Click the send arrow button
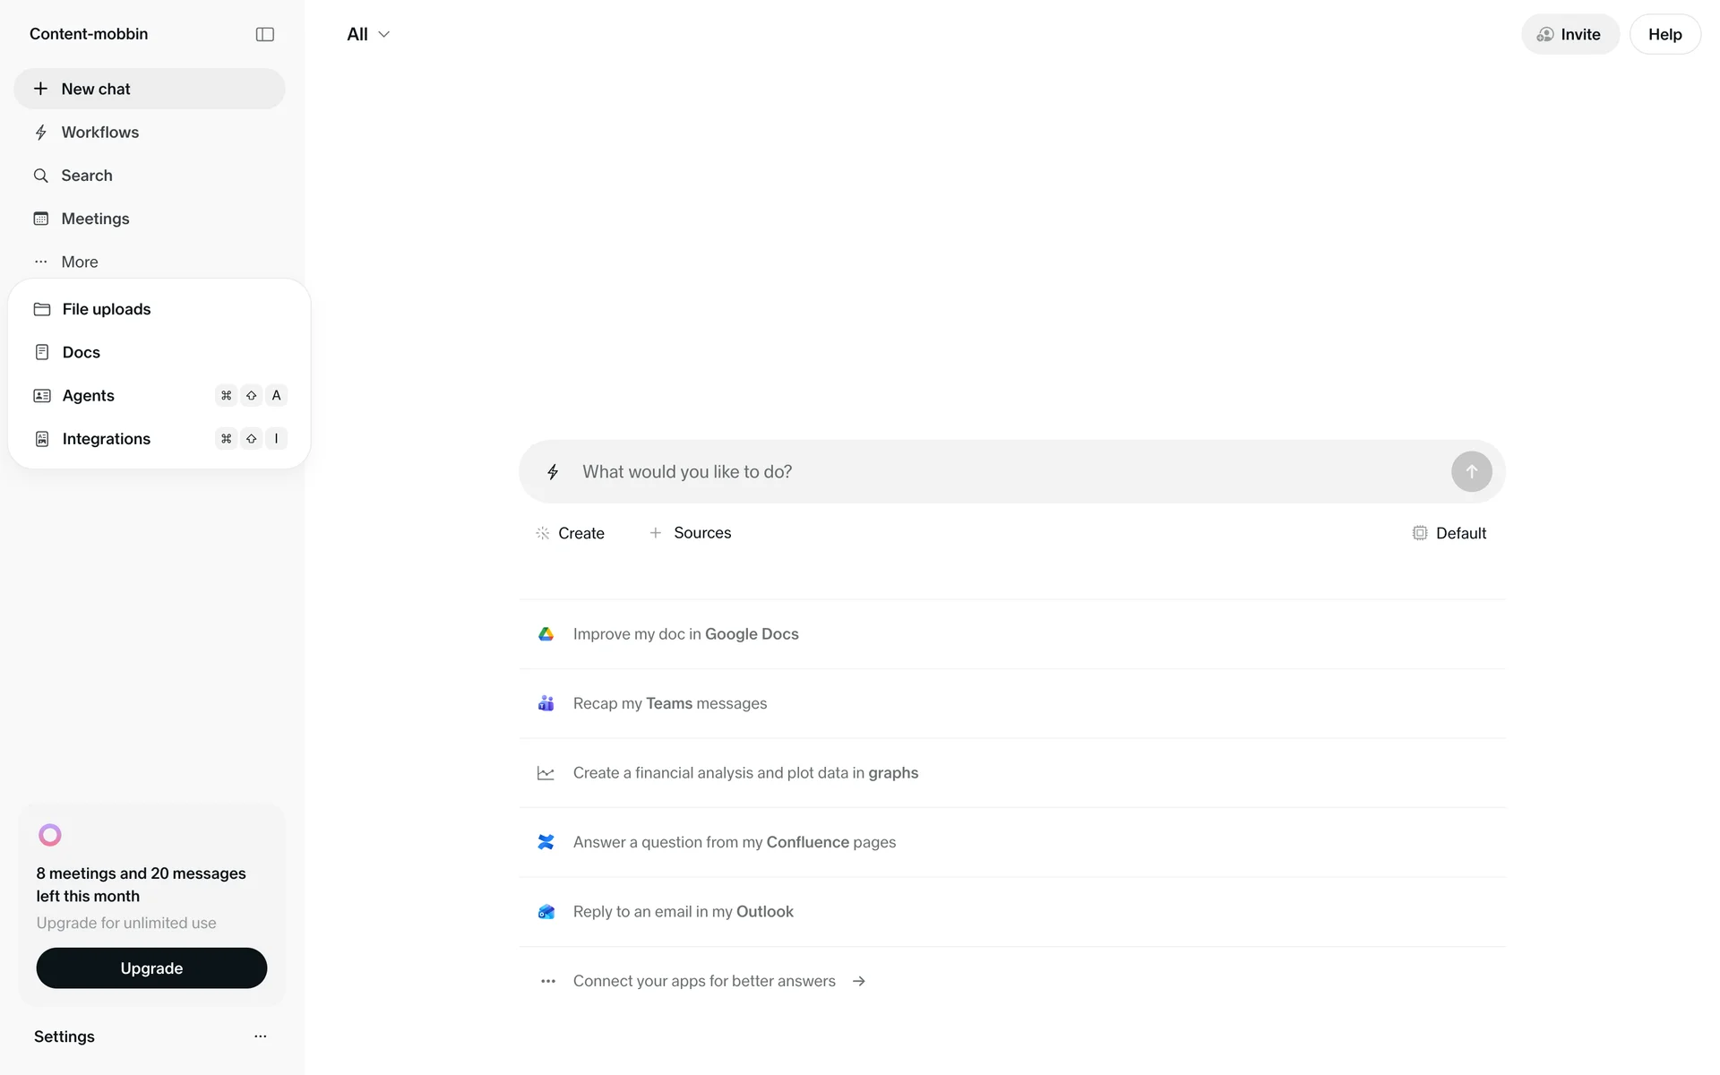This screenshot has height=1075, width=1720. click(1471, 471)
